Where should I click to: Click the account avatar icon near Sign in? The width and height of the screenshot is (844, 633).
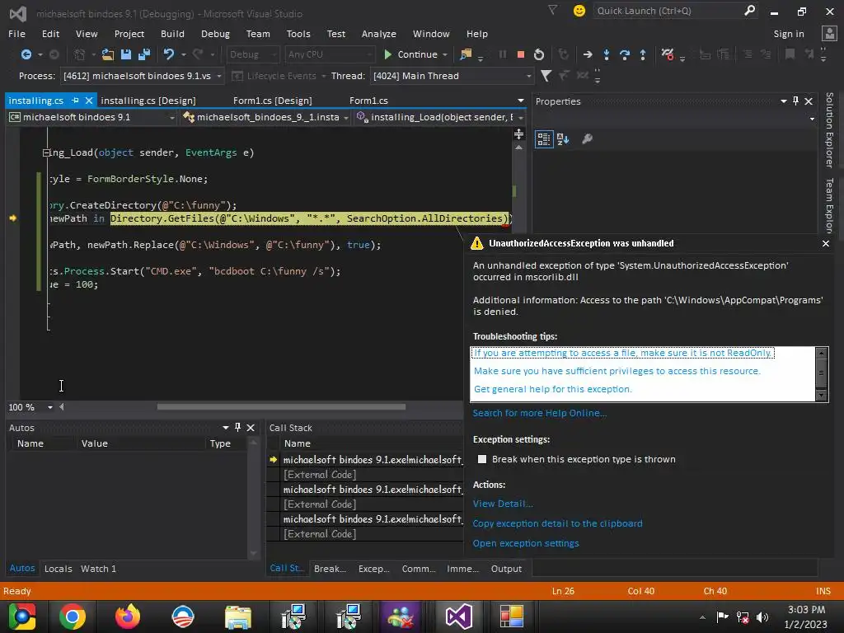click(829, 33)
